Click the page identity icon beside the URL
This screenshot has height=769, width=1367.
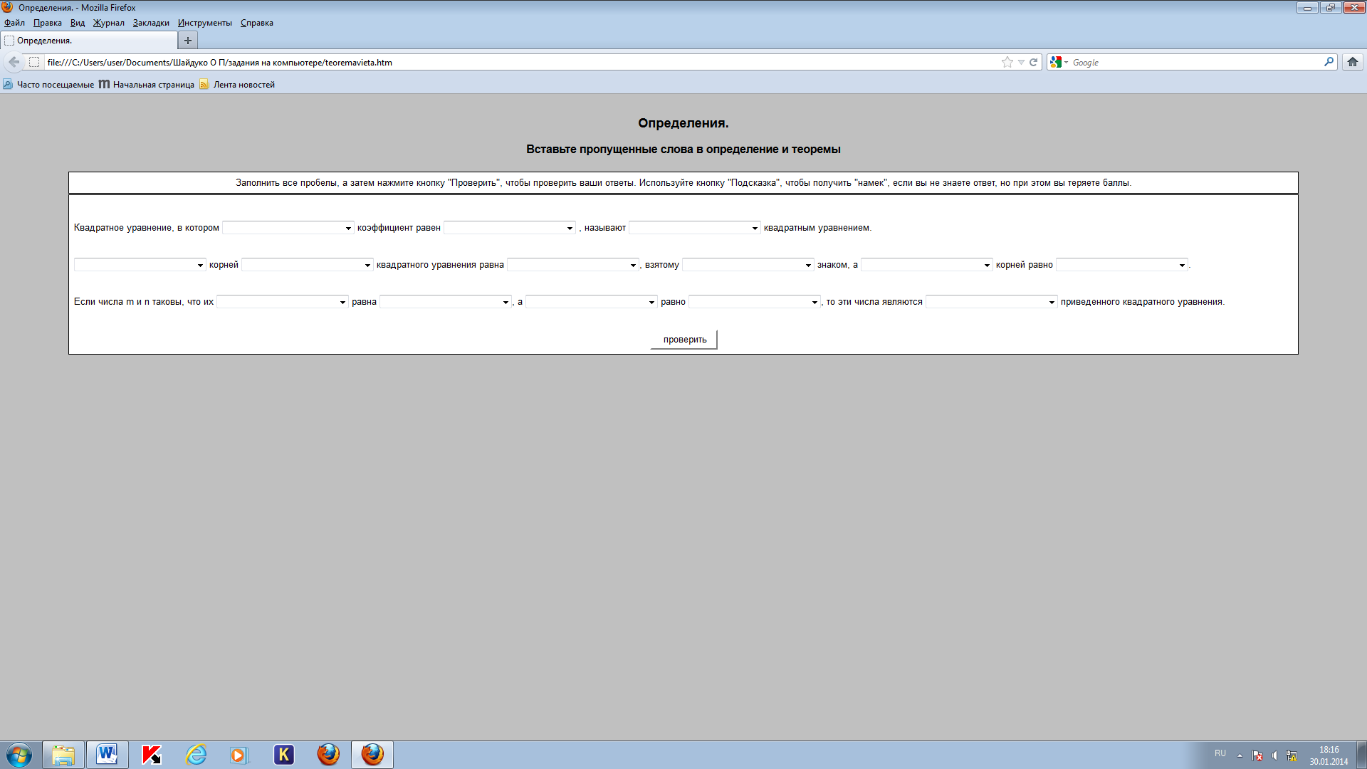point(34,62)
